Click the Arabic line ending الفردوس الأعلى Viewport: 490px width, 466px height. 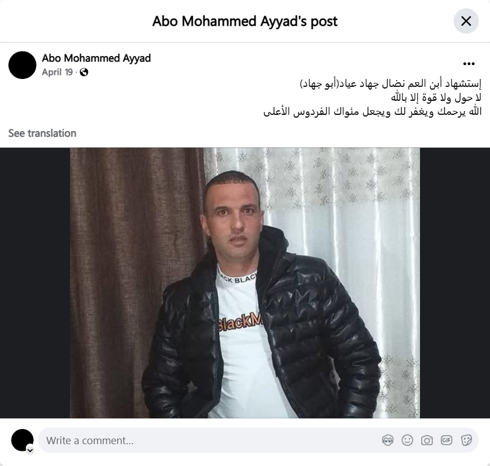click(x=372, y=111)
